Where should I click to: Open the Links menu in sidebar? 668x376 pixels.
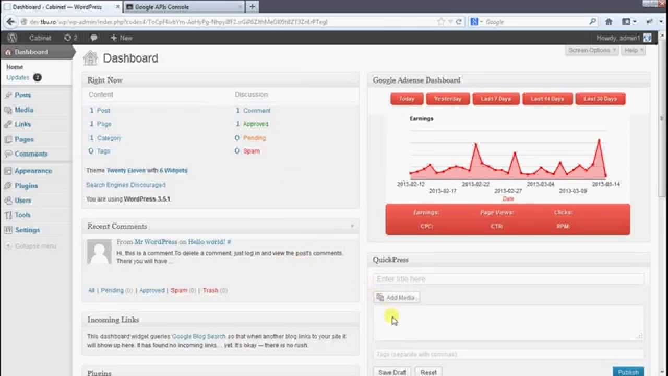tap(22, 124)
